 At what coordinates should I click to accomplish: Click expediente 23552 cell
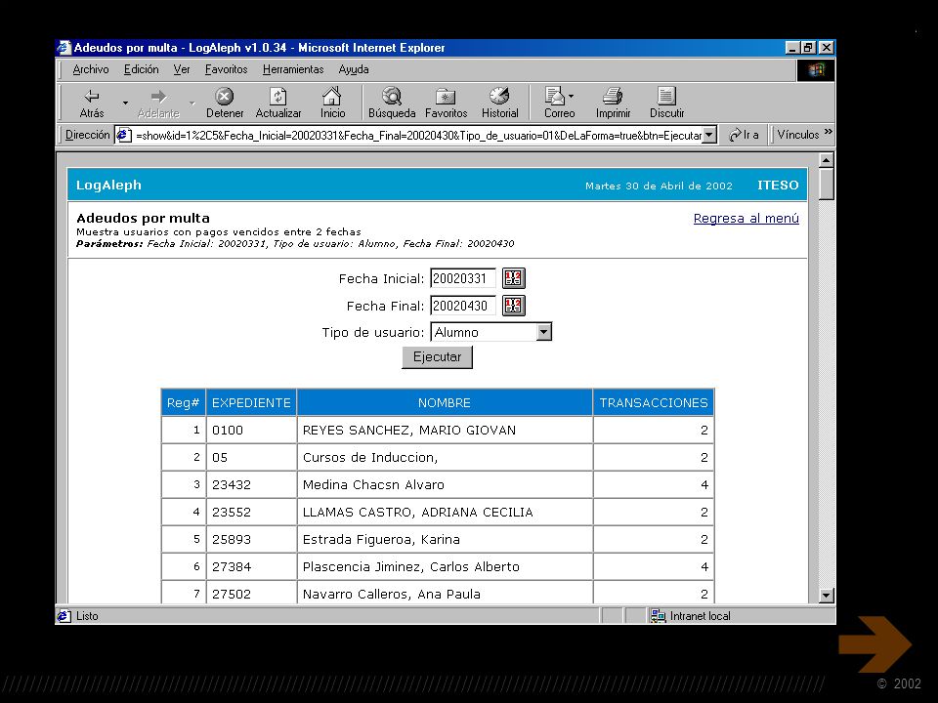(x=251, y=513)
